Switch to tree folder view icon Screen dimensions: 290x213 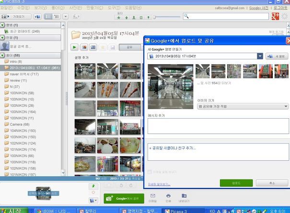(x=57, y=17)
